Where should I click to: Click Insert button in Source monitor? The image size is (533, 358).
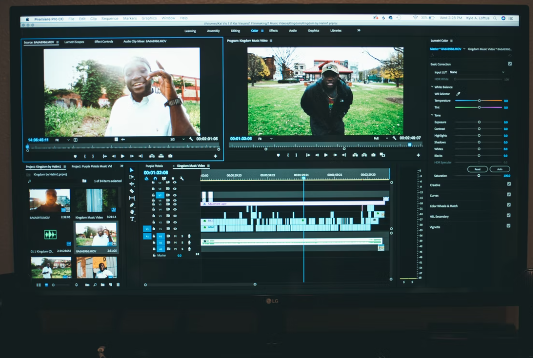click(x=152, y=156)
